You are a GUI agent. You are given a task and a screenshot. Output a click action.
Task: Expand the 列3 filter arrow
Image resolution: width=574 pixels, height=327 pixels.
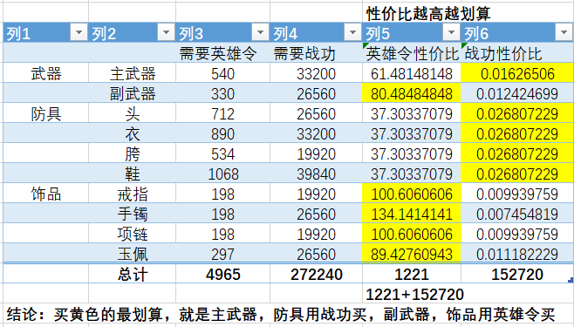(260, 33)
